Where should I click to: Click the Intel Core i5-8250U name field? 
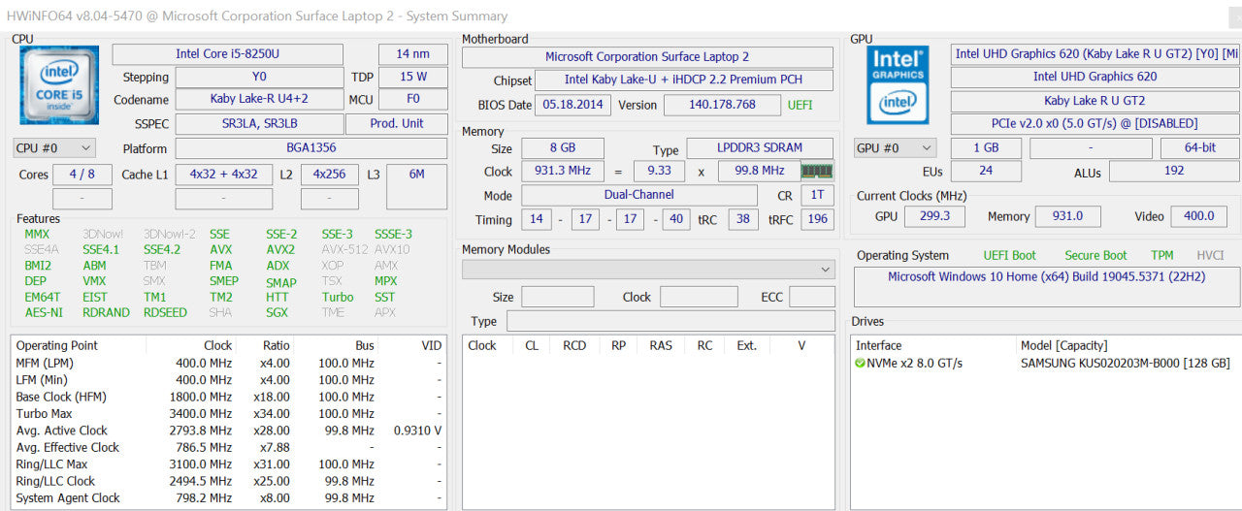227,54
